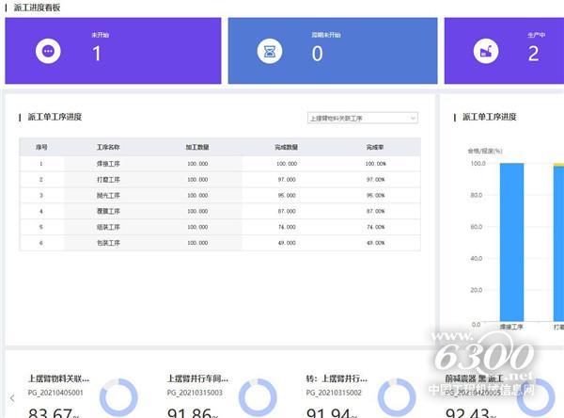Click the 97.00% completion rate cell

click(375, 180)
